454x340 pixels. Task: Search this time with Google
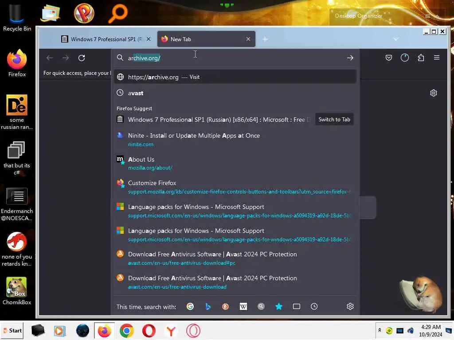[x=190, y=306]
